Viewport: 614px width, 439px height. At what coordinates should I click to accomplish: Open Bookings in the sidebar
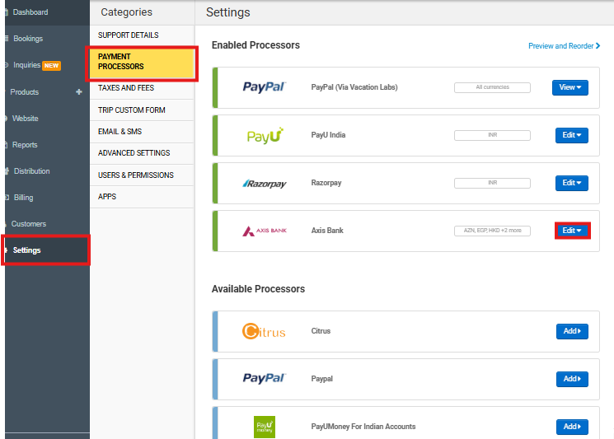[x=28, y=39]
